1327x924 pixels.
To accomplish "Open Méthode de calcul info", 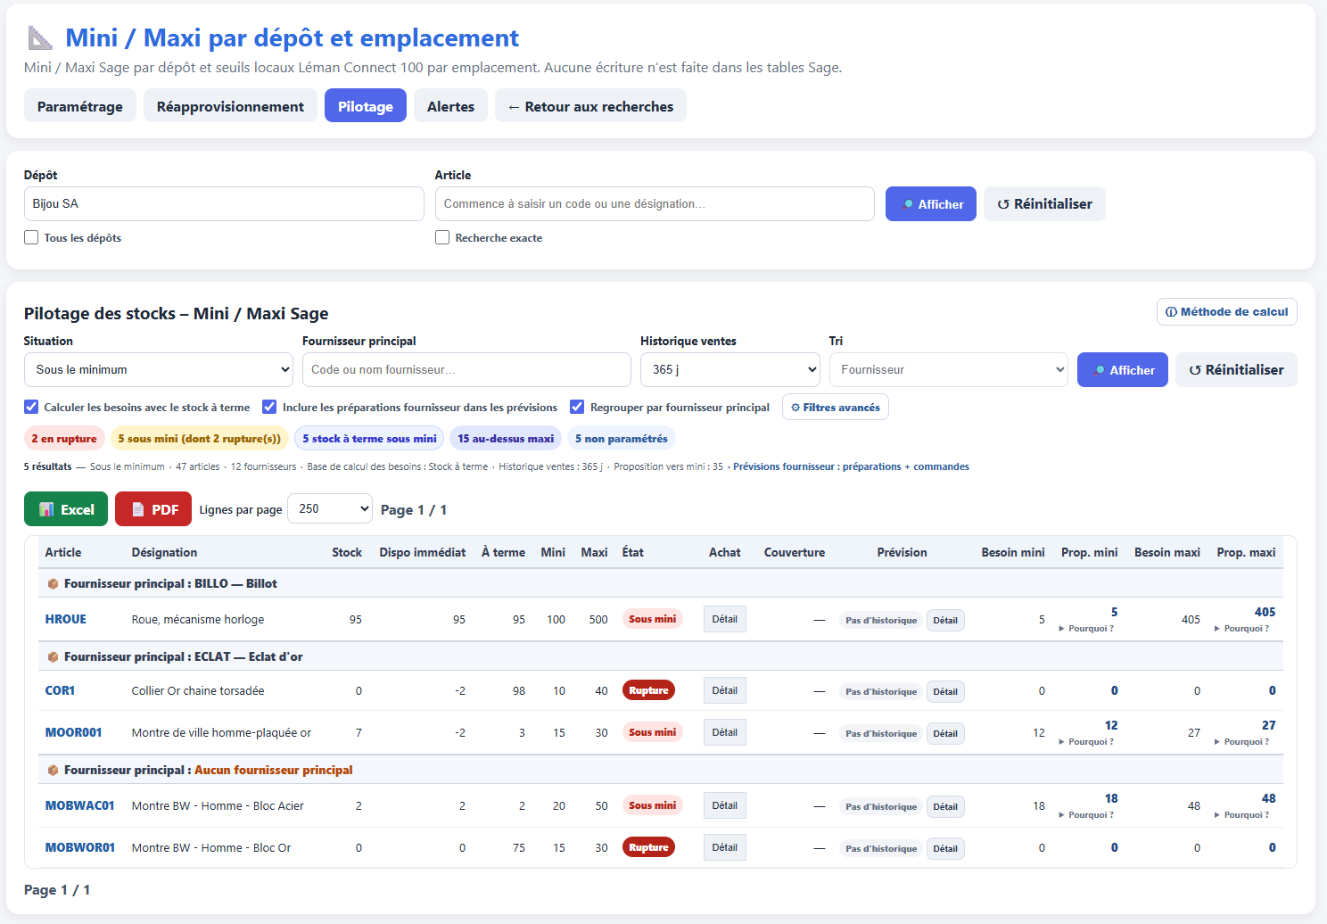I will (1226, 312).
